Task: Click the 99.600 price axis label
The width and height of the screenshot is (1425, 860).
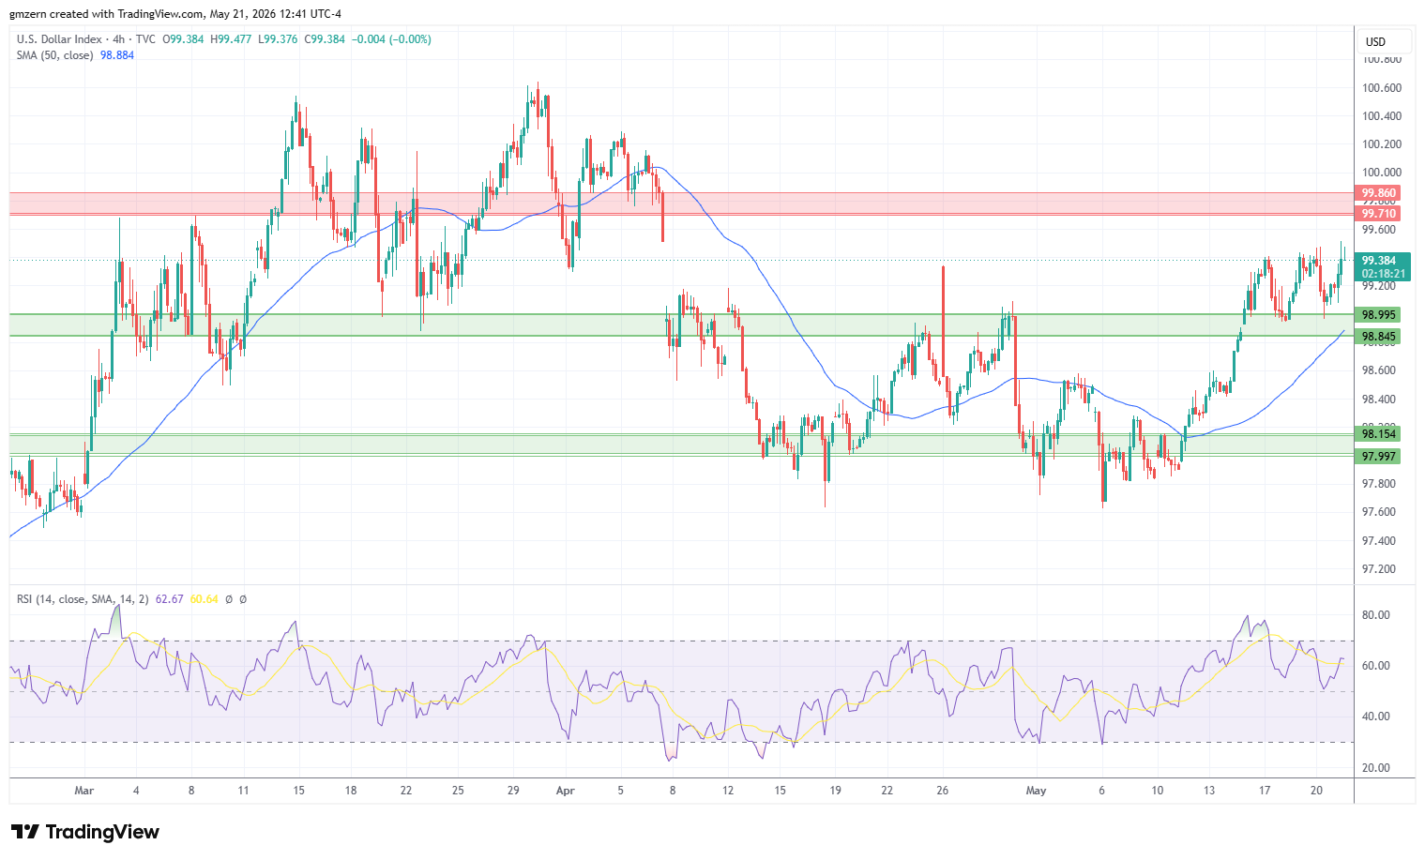Action: point(1379,230)
